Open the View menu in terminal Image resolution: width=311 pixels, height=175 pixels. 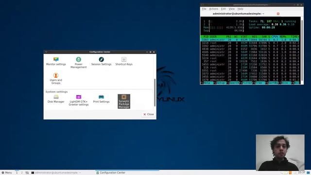click(232, 9)
